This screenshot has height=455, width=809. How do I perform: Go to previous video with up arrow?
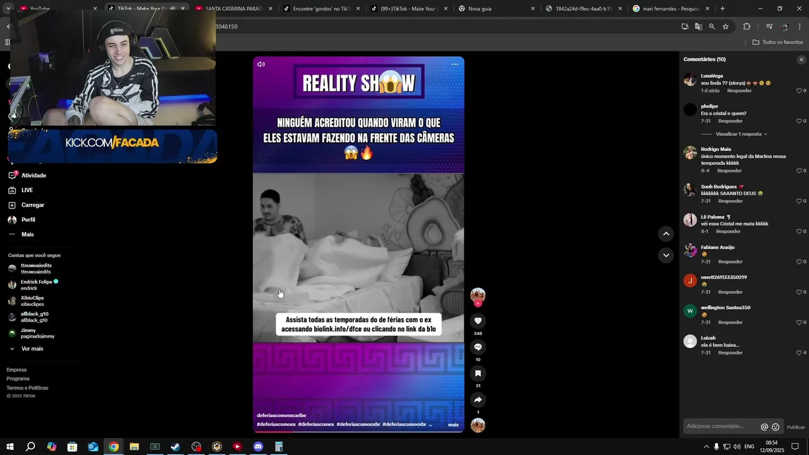coord(666,234)
